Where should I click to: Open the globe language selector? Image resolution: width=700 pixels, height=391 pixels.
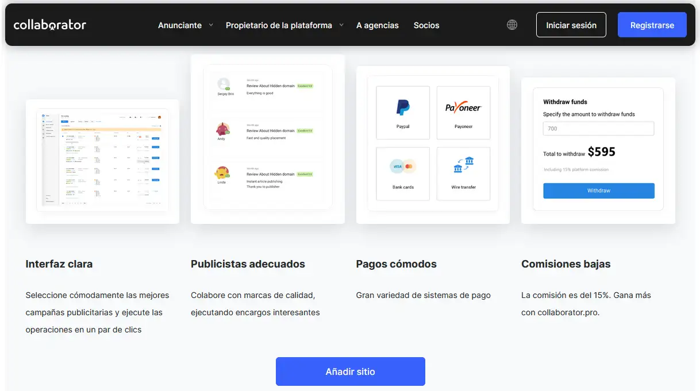[x=512, y=25]
